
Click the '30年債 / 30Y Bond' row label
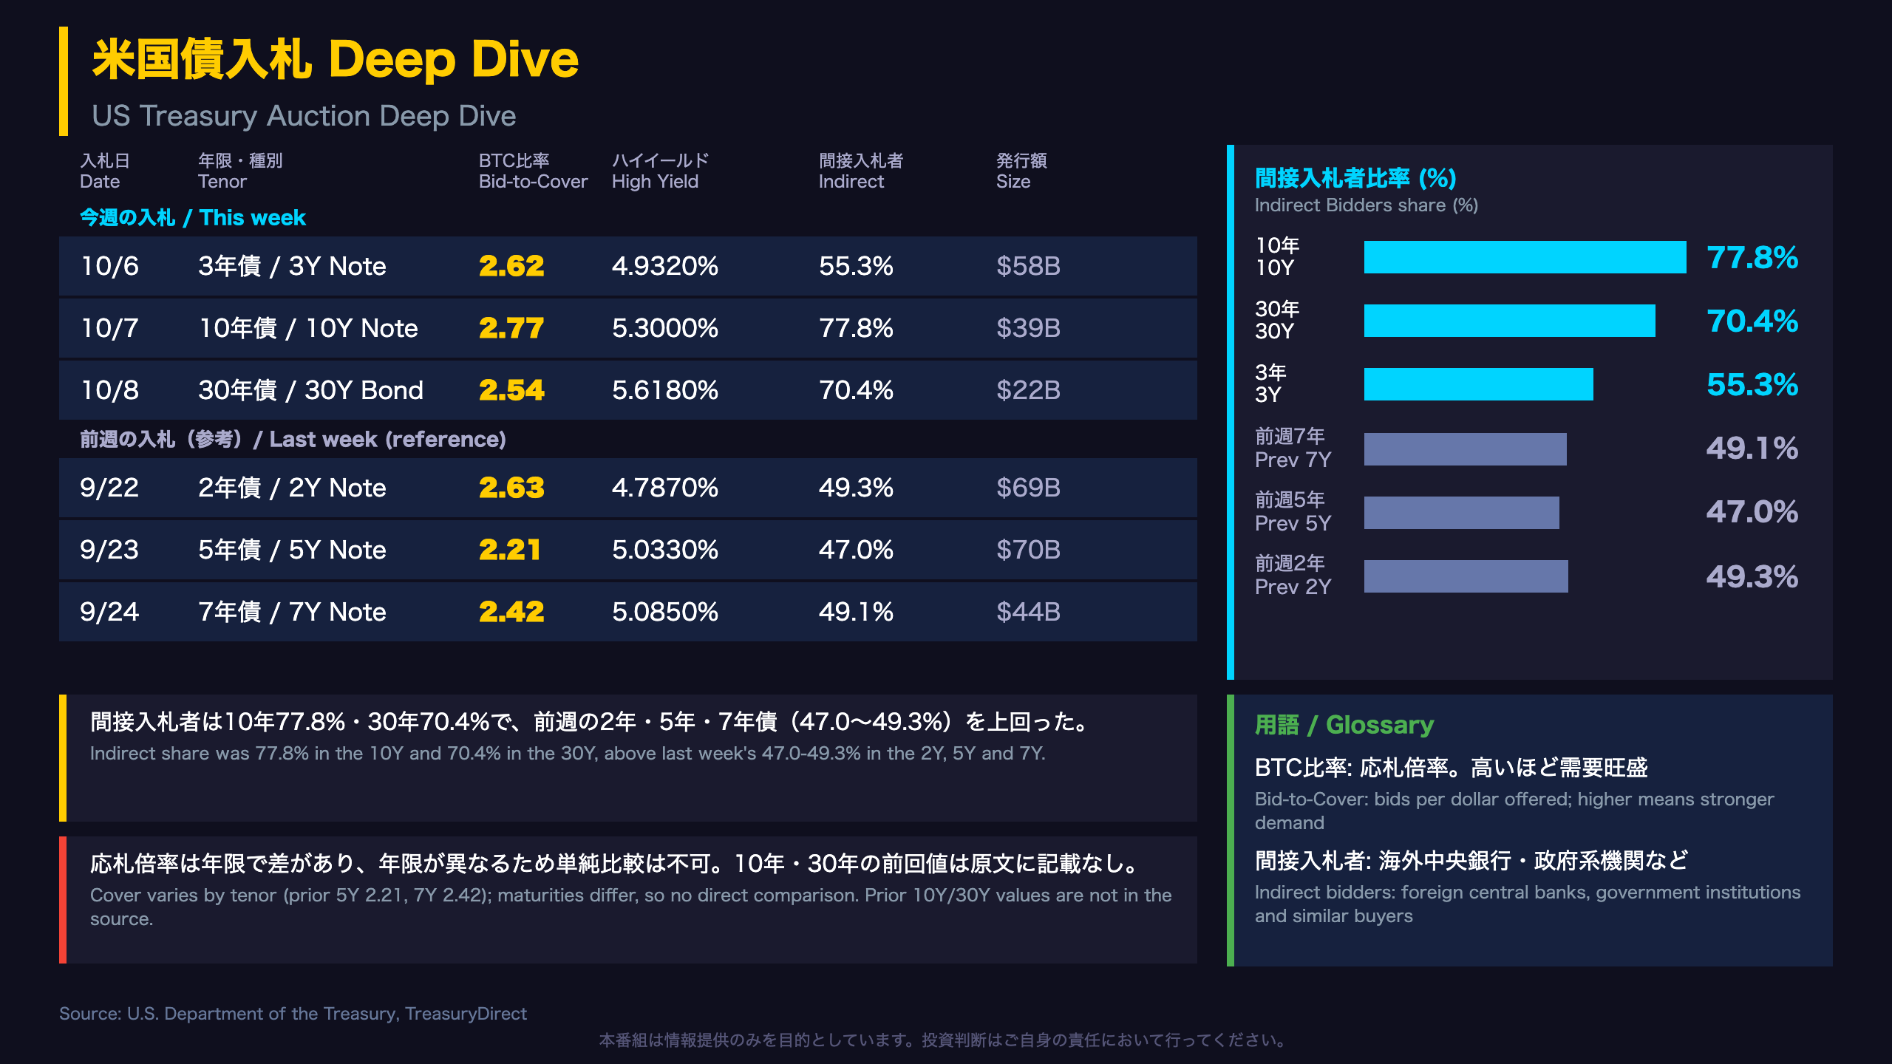click(310, 390)
